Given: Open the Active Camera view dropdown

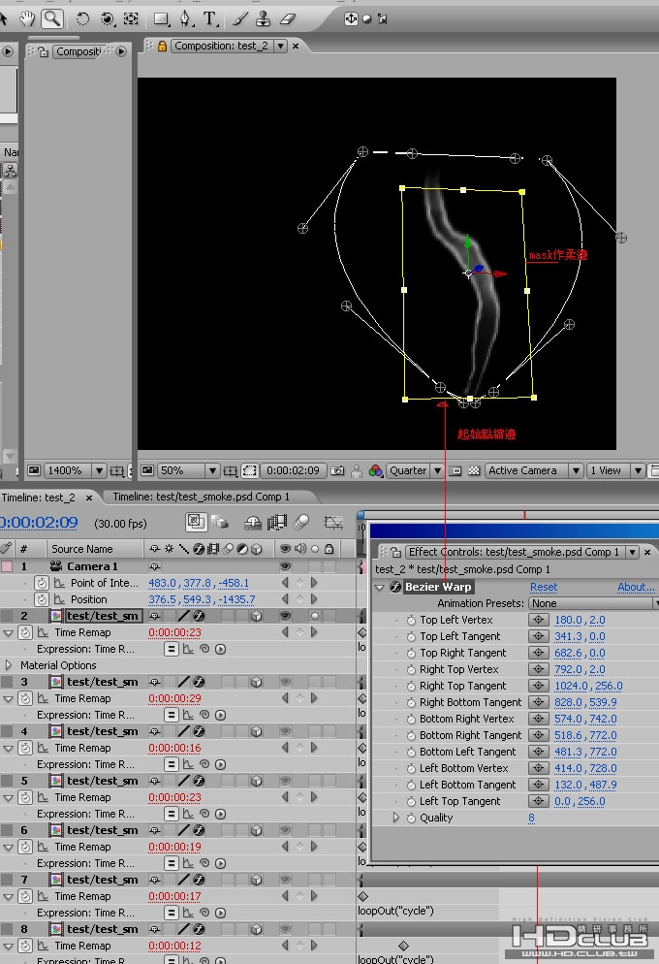Looking at the screenshot, I should click(534, 471).
